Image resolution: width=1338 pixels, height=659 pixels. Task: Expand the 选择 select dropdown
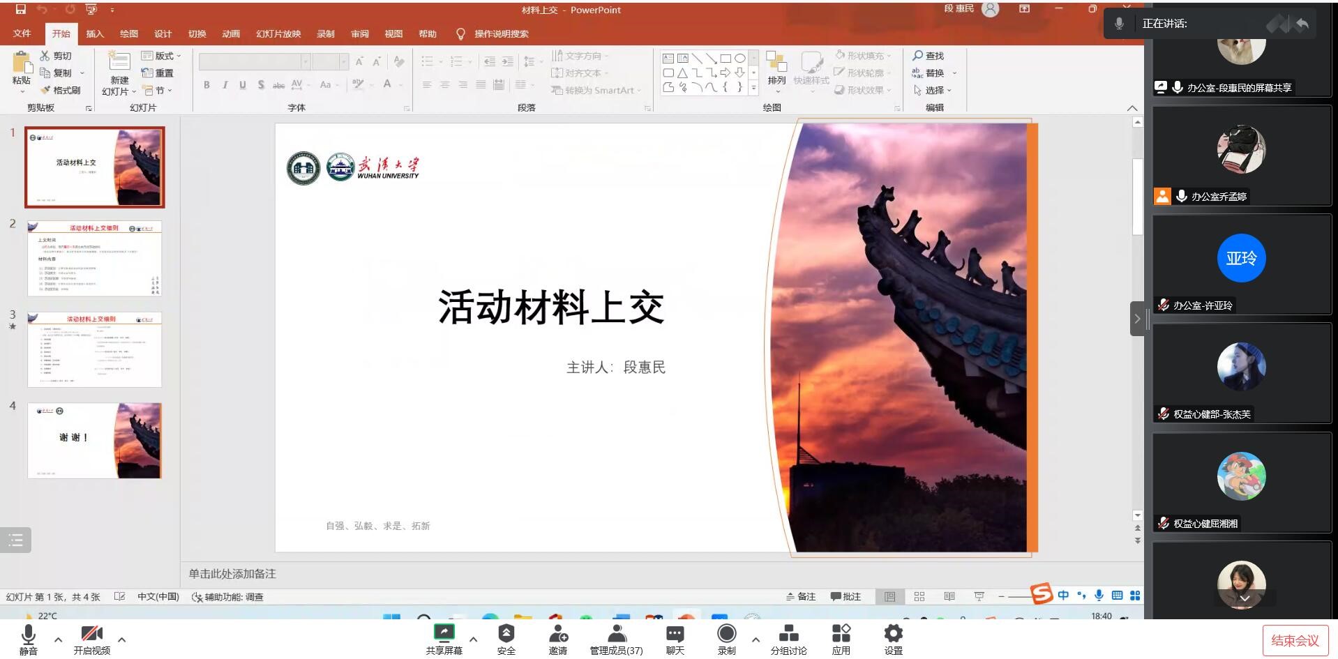[x=933, y=90]
